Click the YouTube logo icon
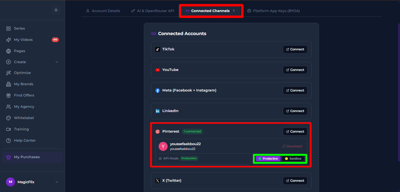400x192 pixels. pyautogui.click(x=158, y=70)
